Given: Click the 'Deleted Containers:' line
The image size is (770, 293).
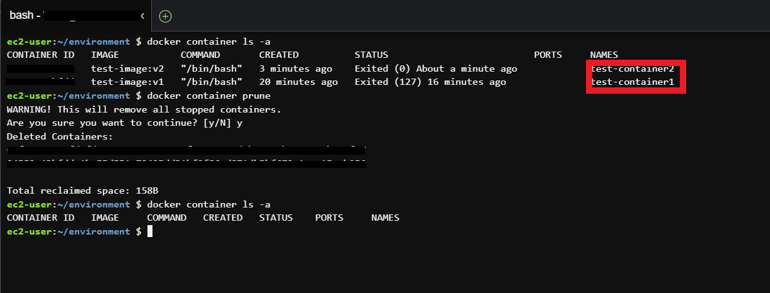Looking at the screenshot, I should click(x=60, y=136).
